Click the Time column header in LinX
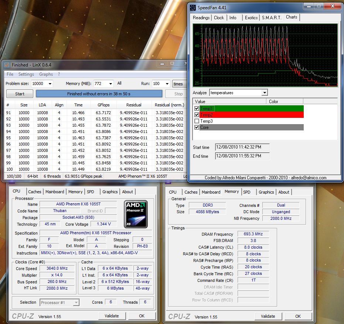 [x=78, y=105]
